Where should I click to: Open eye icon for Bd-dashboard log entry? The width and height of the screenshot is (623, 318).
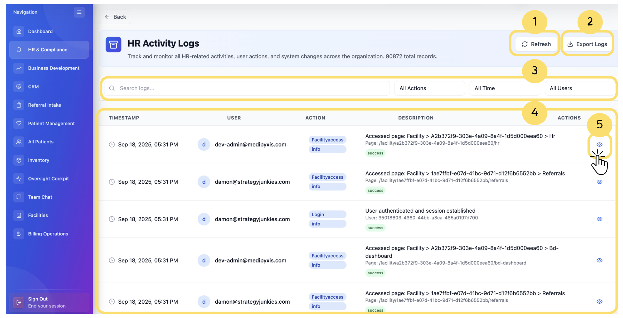coord(599,260)
